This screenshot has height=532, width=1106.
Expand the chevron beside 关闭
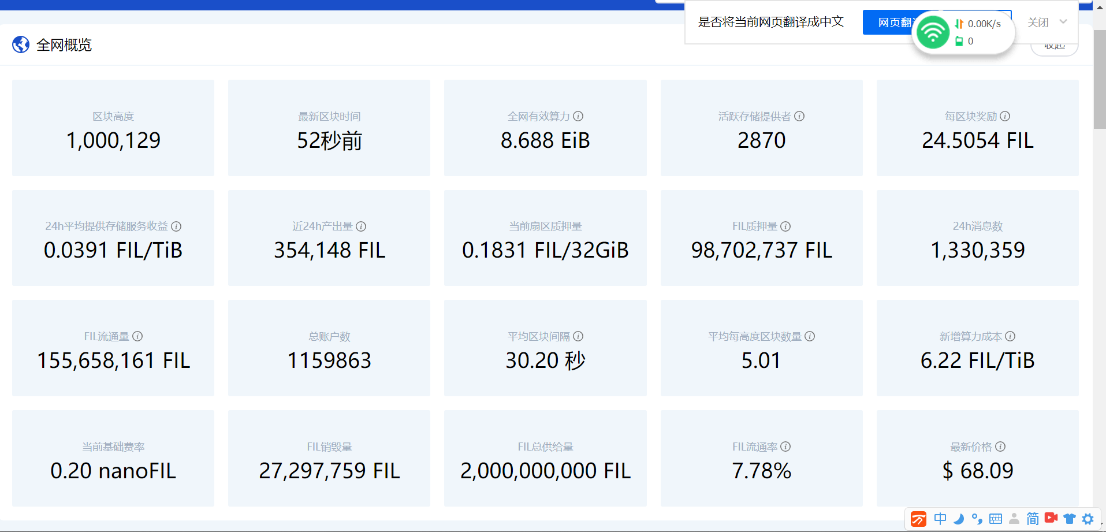click(x=1063, y=22)
